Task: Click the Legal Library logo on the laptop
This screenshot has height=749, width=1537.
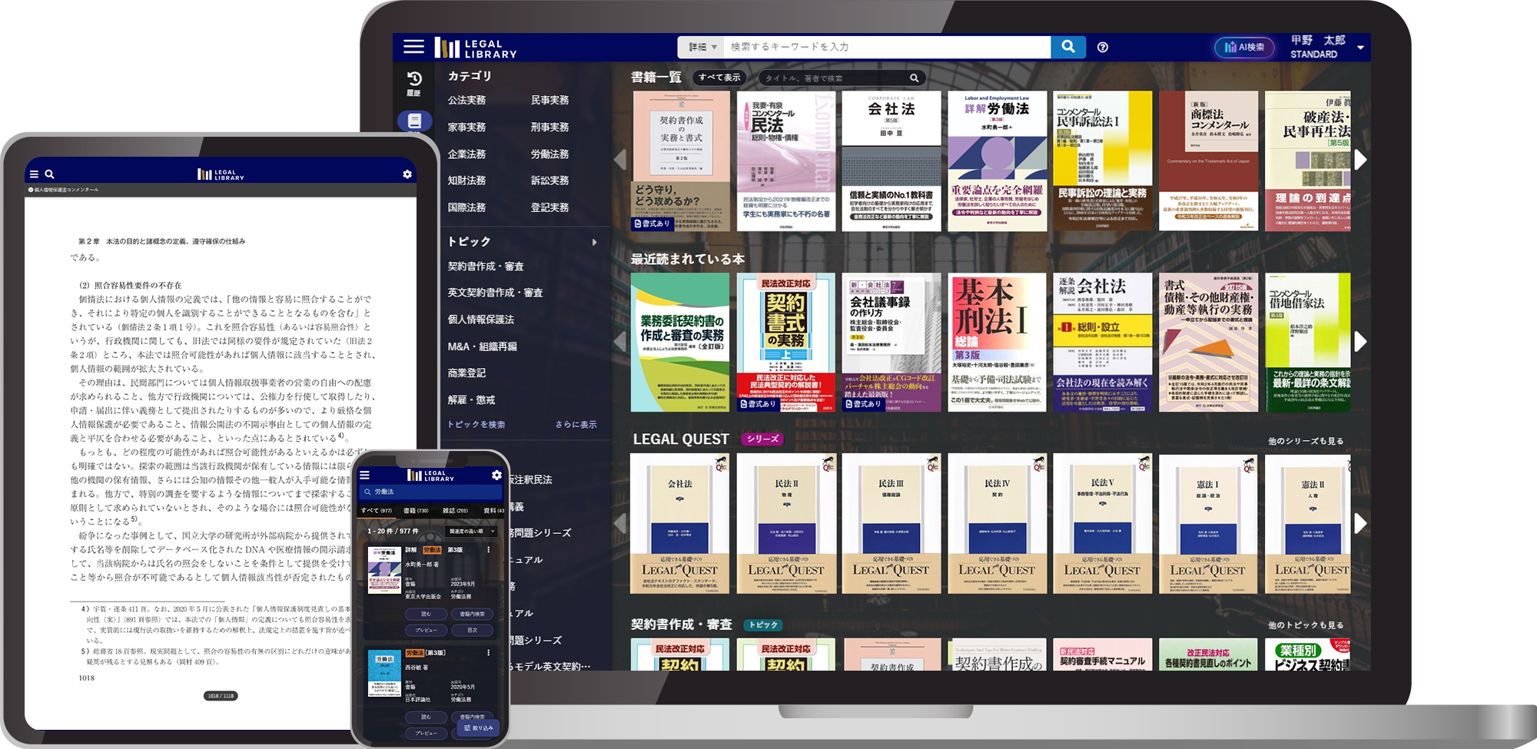Action: pos(476,48)
